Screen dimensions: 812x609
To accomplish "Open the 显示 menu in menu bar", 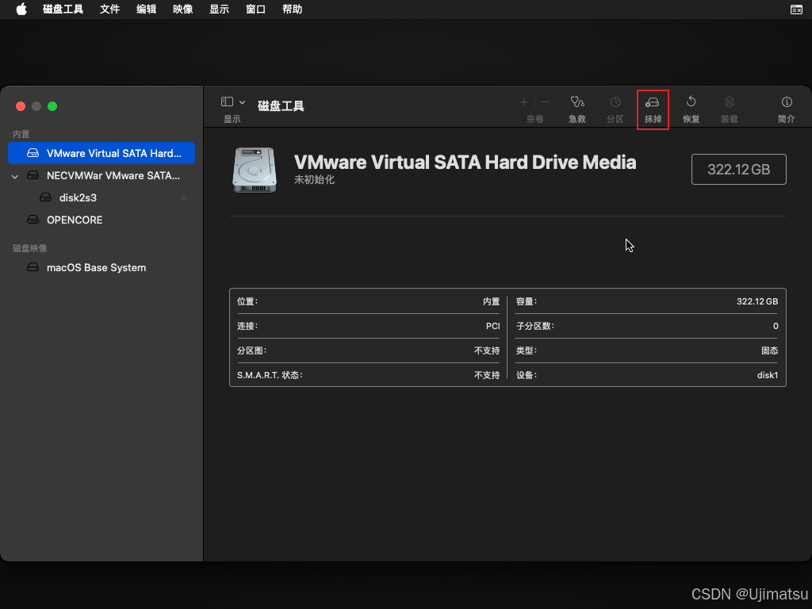I will (x=219, y=10).
